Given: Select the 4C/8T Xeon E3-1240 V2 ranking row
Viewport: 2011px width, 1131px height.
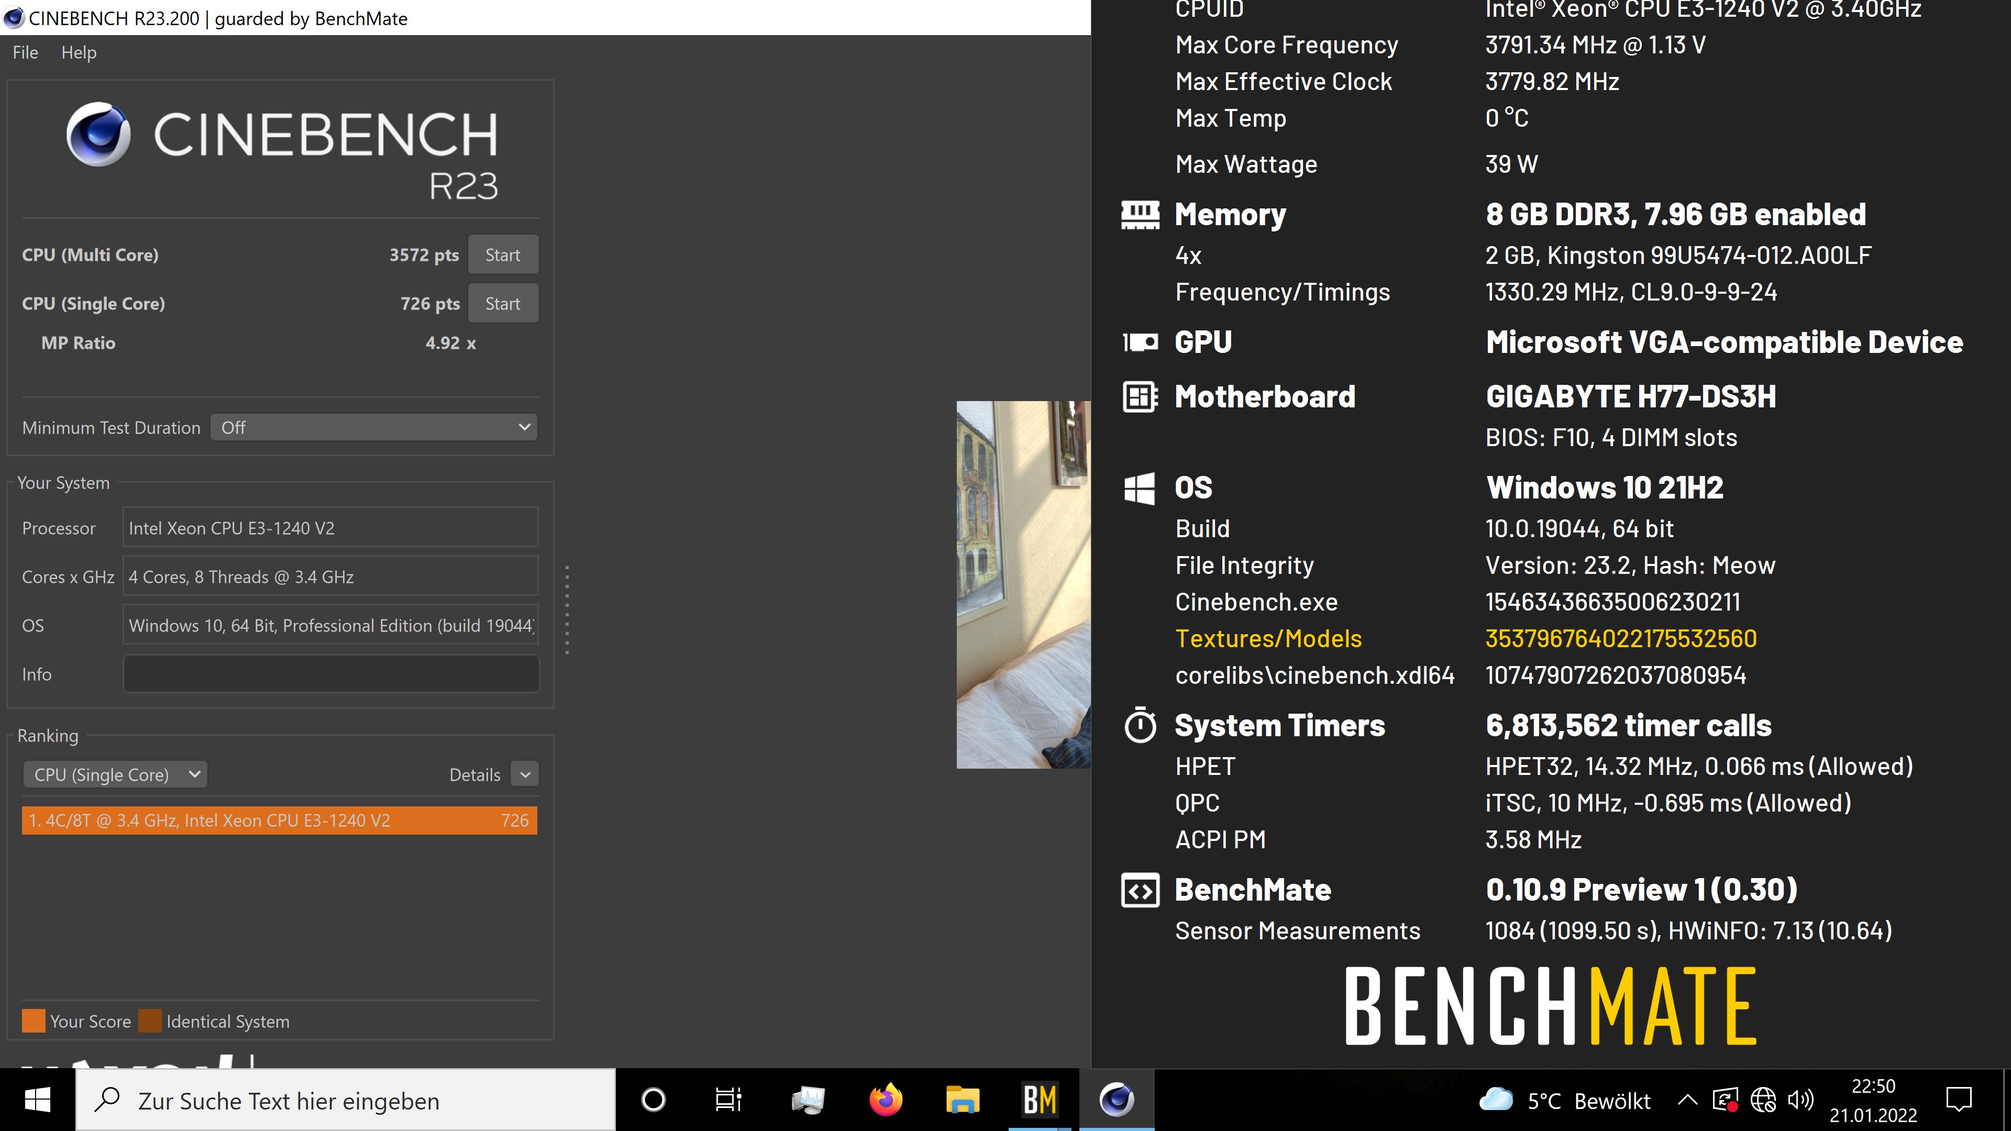Looking at the screenshot, I should coord(280,820).
